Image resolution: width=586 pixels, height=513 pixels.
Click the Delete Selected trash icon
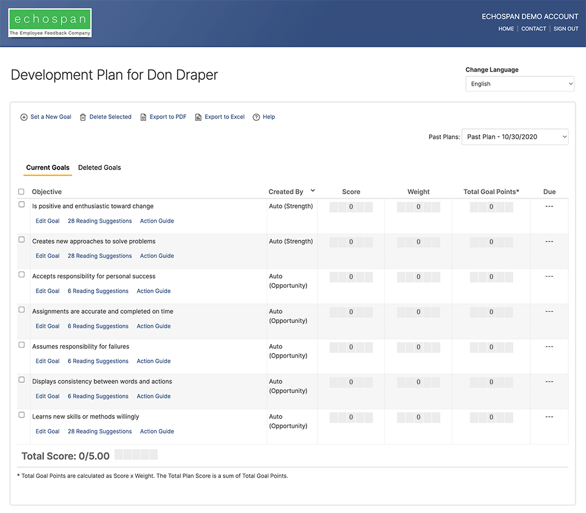tap(83, 117)
